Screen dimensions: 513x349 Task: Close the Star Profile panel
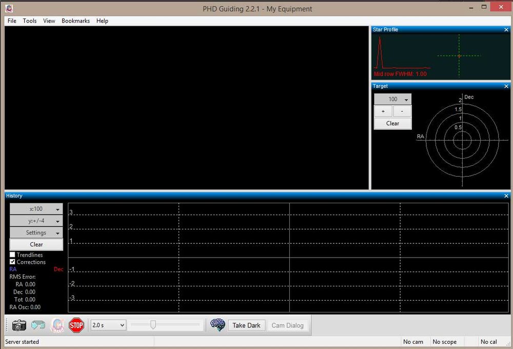506,30
